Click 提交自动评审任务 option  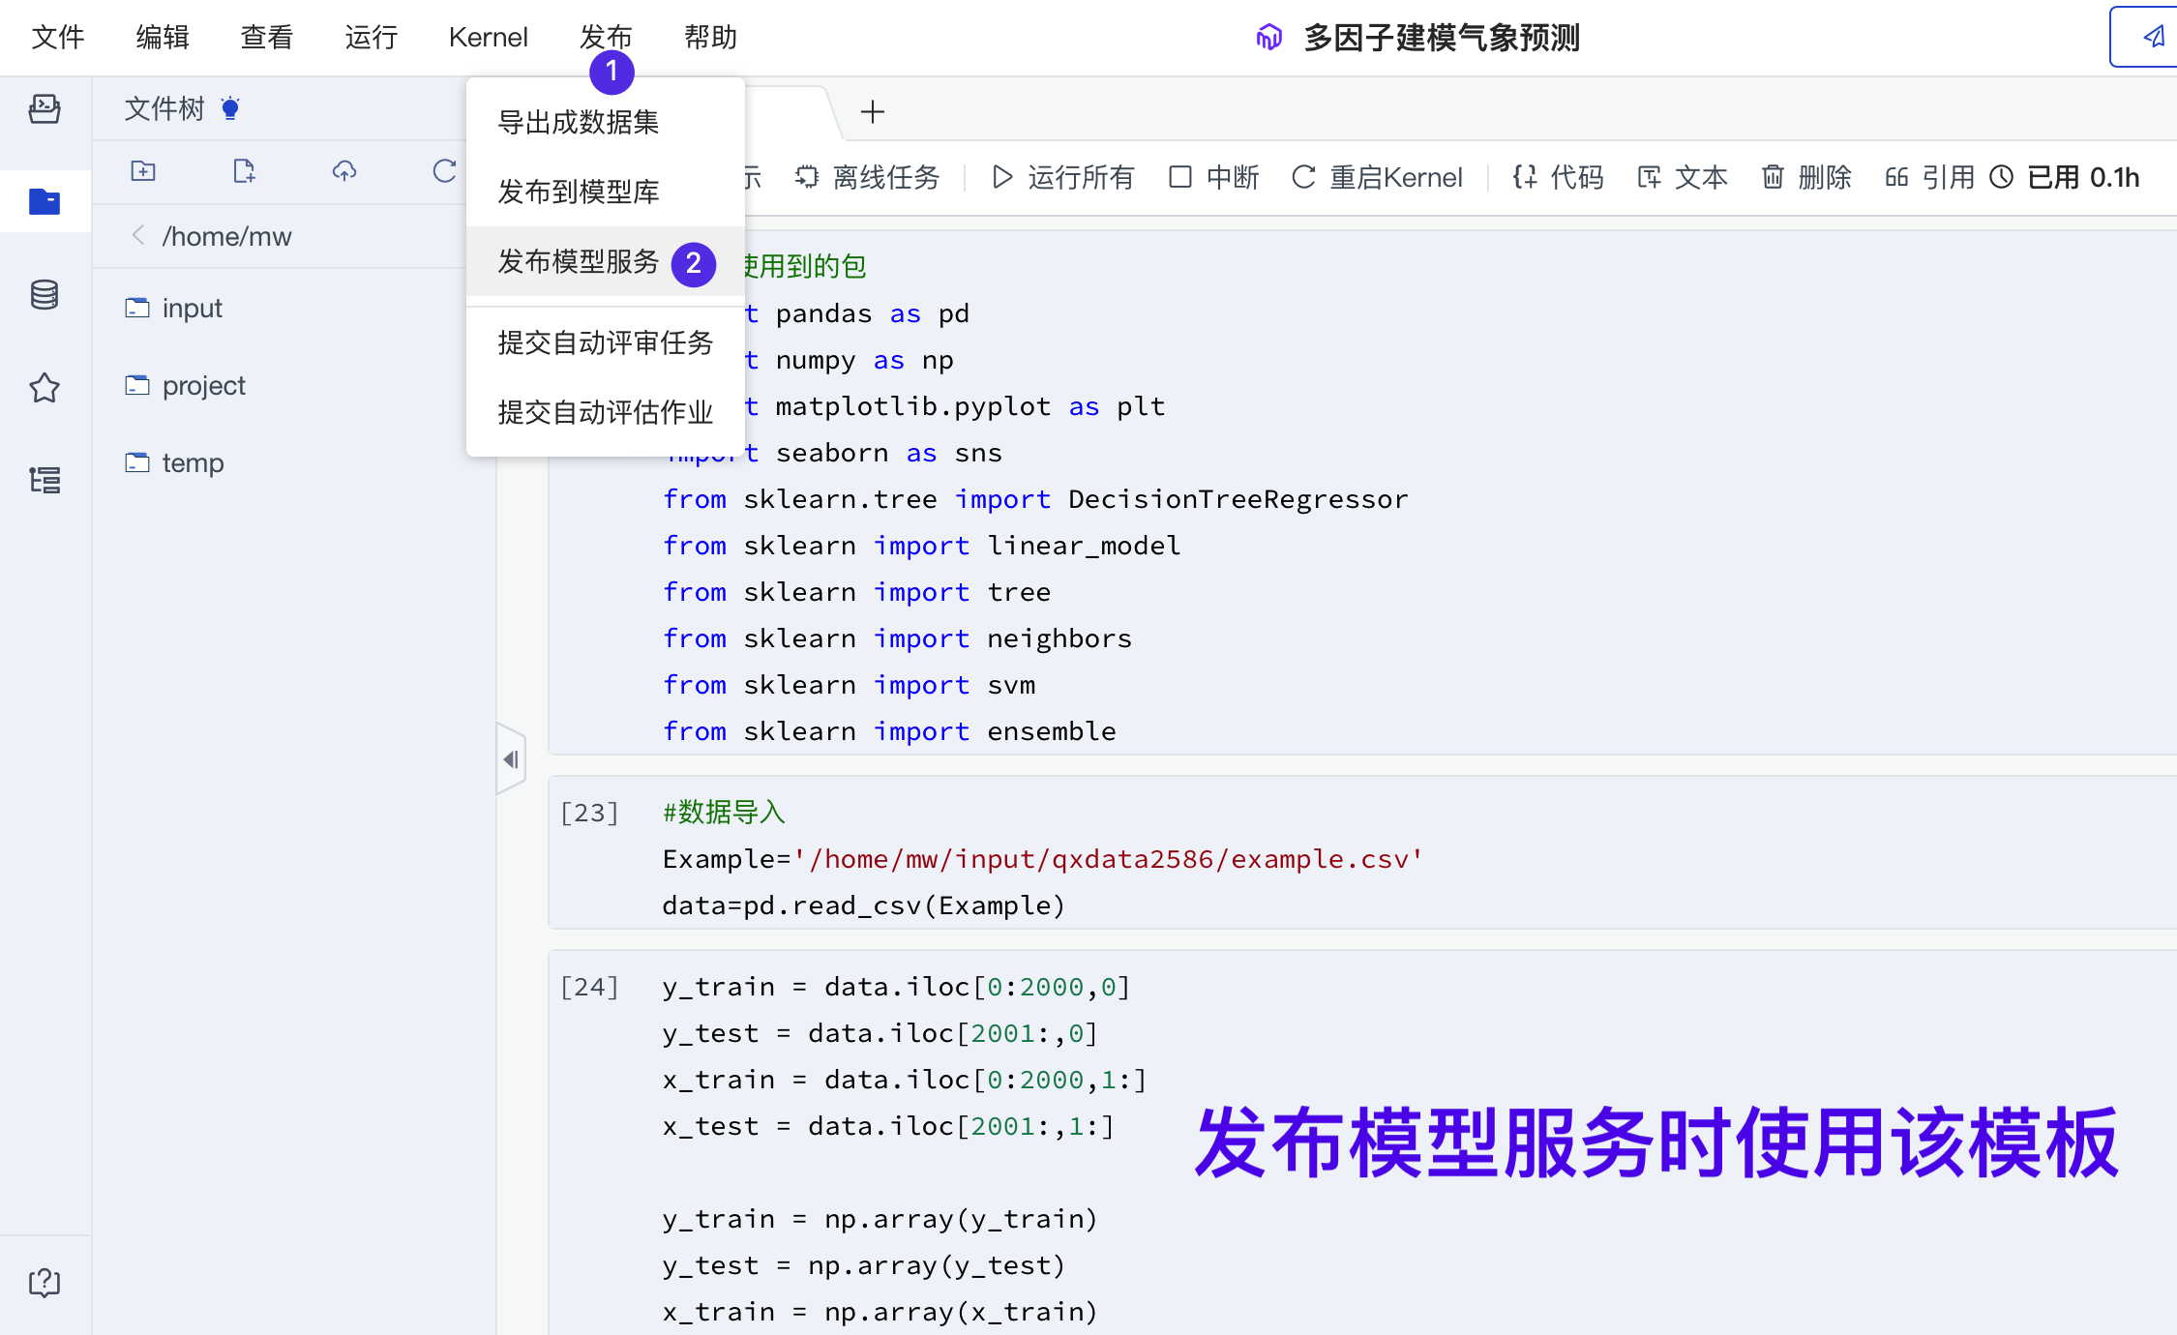pyautogui.click(x=605, y=342)
